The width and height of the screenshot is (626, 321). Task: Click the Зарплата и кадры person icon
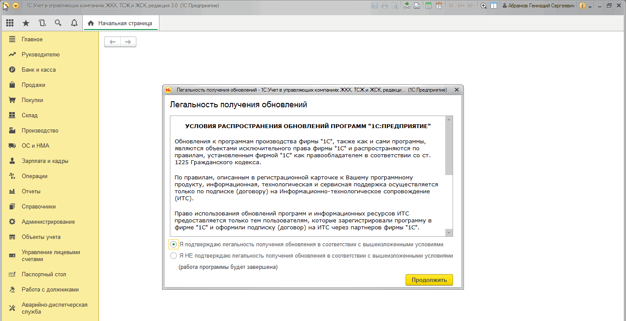pos(13,161)
